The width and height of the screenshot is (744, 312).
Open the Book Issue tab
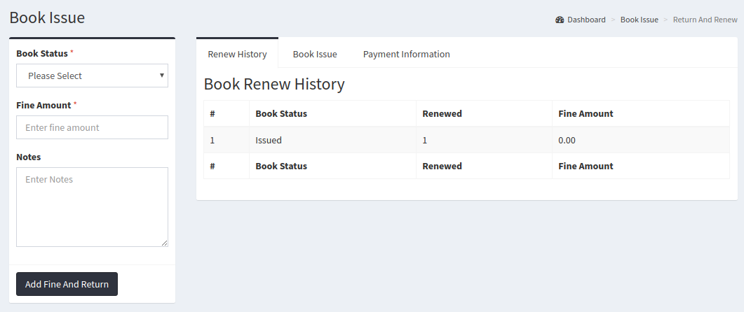point(315,54)
